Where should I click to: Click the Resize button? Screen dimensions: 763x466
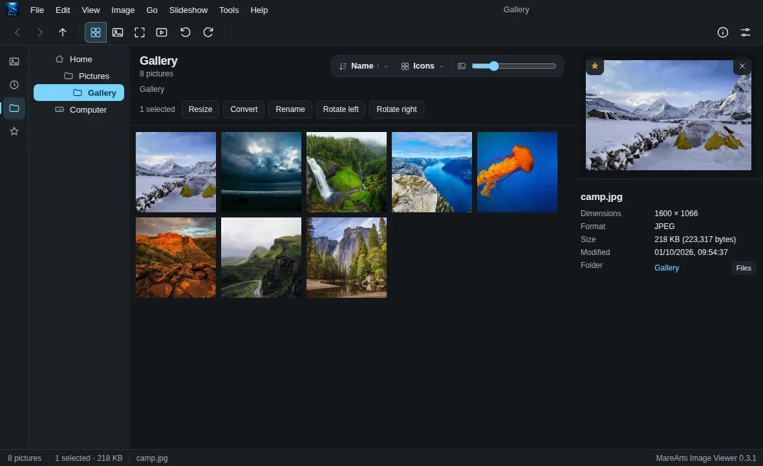[200, 109]
